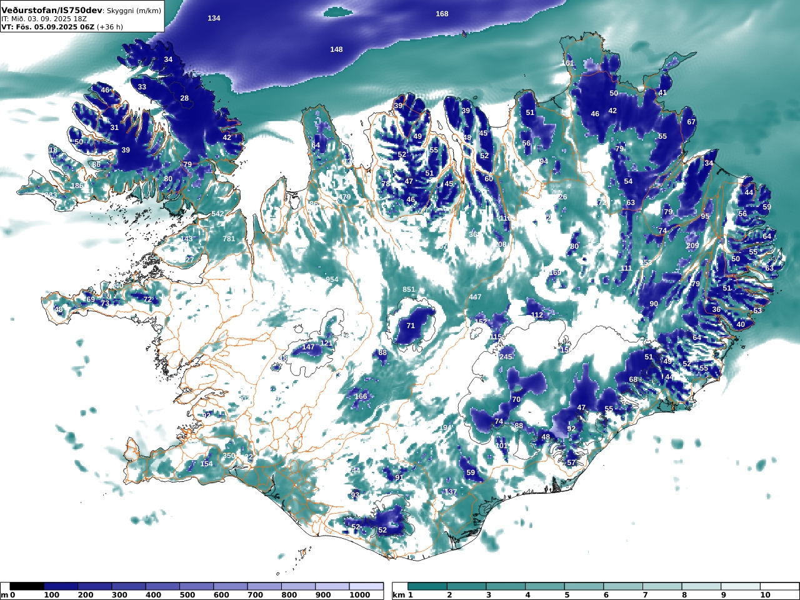800x600 pixels.
Task: Click the 28 visibility value in the Westfjords
Action: [184, 98]
